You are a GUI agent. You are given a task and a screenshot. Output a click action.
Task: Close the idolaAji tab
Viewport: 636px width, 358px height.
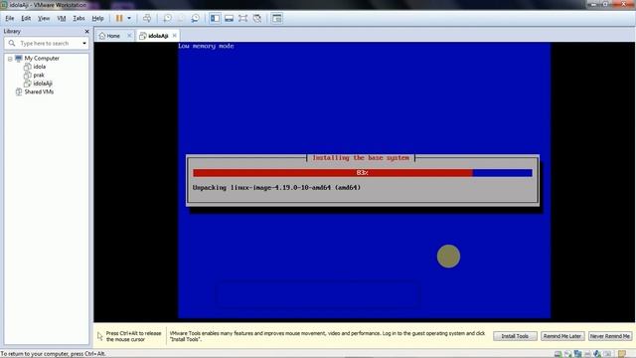(175, 36)
